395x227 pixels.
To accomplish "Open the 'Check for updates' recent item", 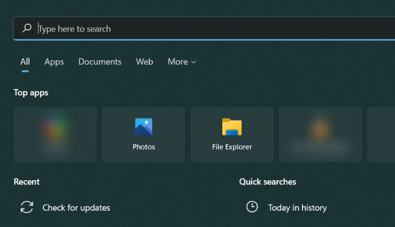I will pos(76,208).
